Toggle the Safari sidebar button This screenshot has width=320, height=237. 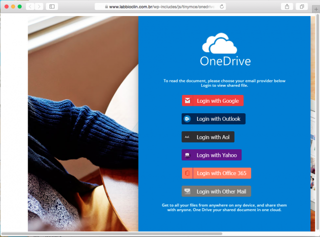(x=52, y=6)
